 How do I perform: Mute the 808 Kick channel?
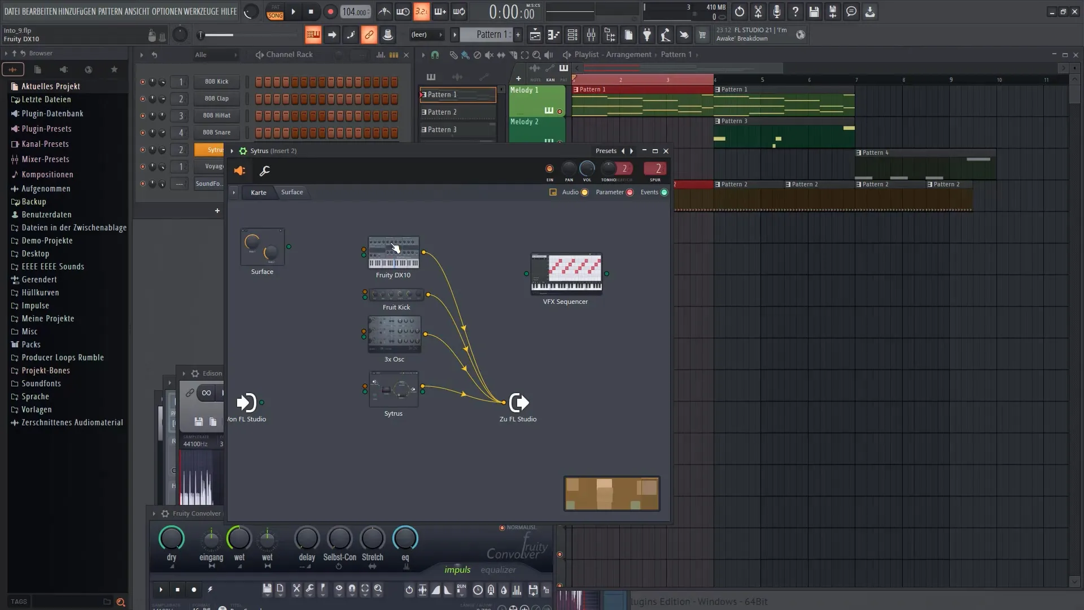click(142, 81)
